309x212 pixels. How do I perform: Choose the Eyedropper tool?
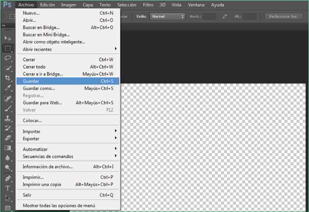click(x=8, y=88)
